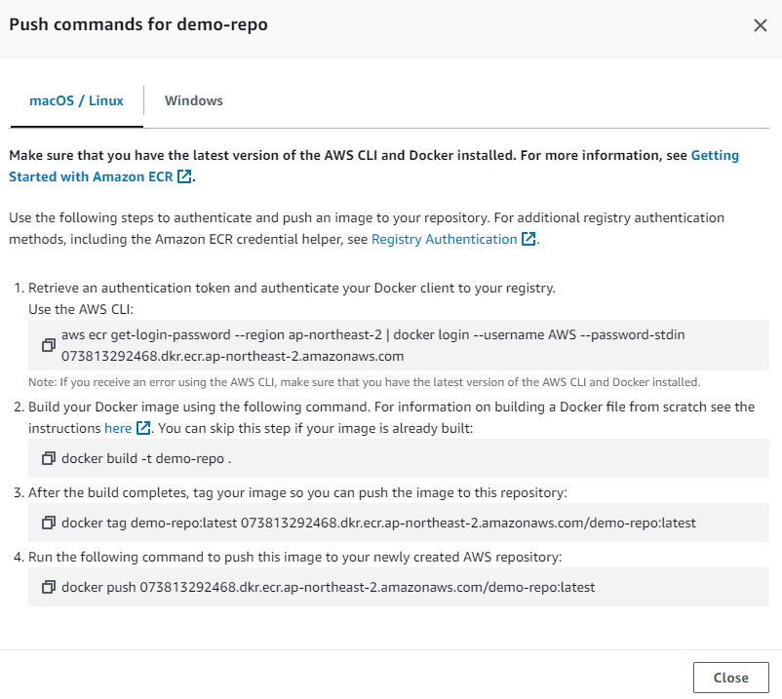Copy the docker tag command
The image size is (782, 699).
pyautogui.click(x=48, y=523)
